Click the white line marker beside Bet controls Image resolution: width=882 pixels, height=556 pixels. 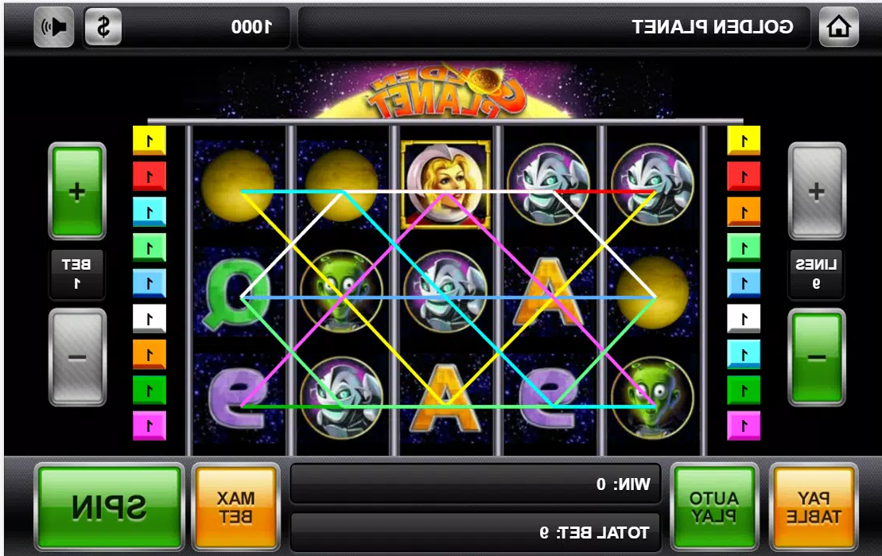click(149, 318)
